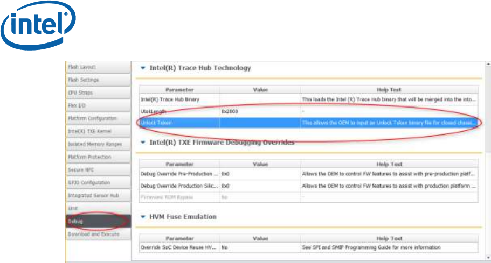Open the GPIO Configuration tab
491x263 pixels.
[98, 182]
